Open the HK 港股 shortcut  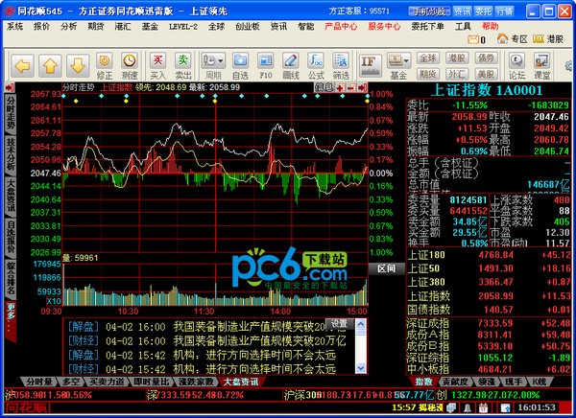point(548,39)
